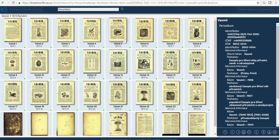Screen dimensions: 279x140
Task: Open Nápověda help button
Action: 265,10
